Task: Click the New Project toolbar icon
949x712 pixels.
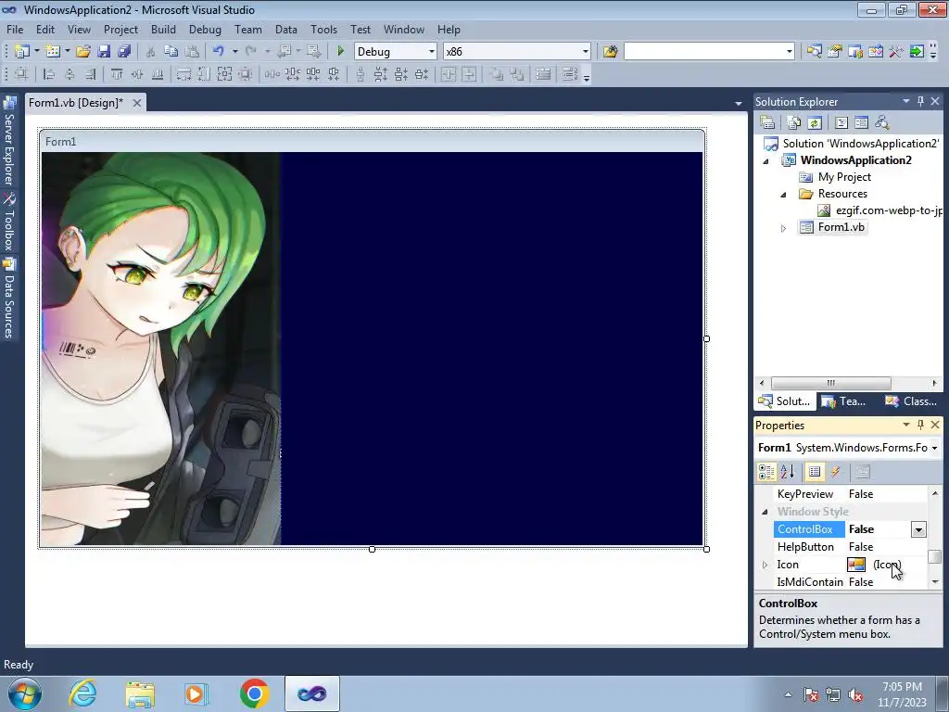Action: point(22,52)
